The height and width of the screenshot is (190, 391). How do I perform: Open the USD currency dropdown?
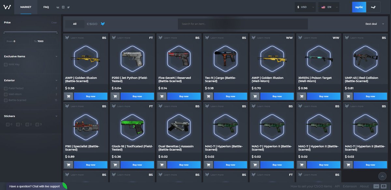tap(305, 7)
